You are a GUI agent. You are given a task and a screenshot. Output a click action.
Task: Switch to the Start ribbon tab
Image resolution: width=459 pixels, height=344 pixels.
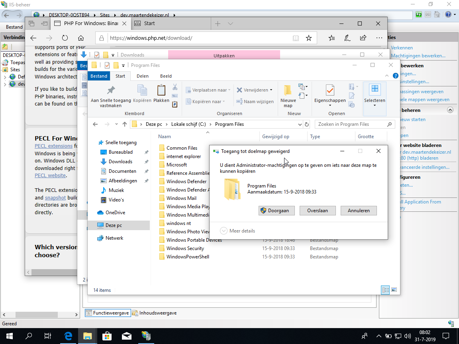click(120, 76)
